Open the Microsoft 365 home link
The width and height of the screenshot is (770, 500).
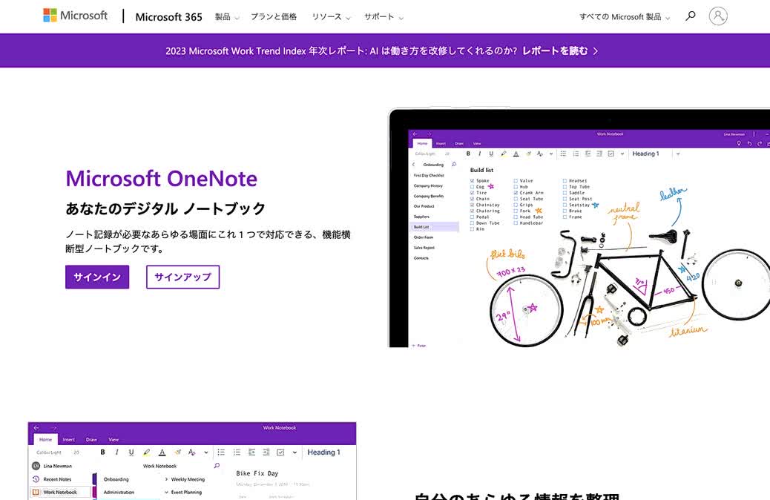click(168, 17)
